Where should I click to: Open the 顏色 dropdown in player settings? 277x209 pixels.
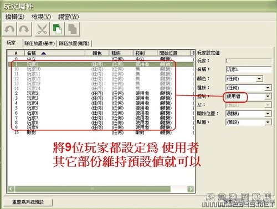coord(244,79)
